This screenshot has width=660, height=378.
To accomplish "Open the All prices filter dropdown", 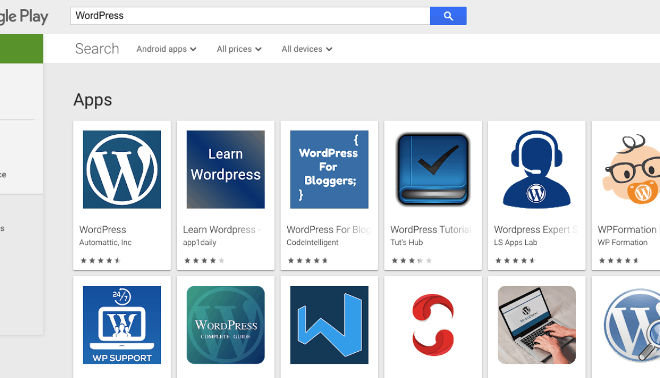I will coord(239,49).
